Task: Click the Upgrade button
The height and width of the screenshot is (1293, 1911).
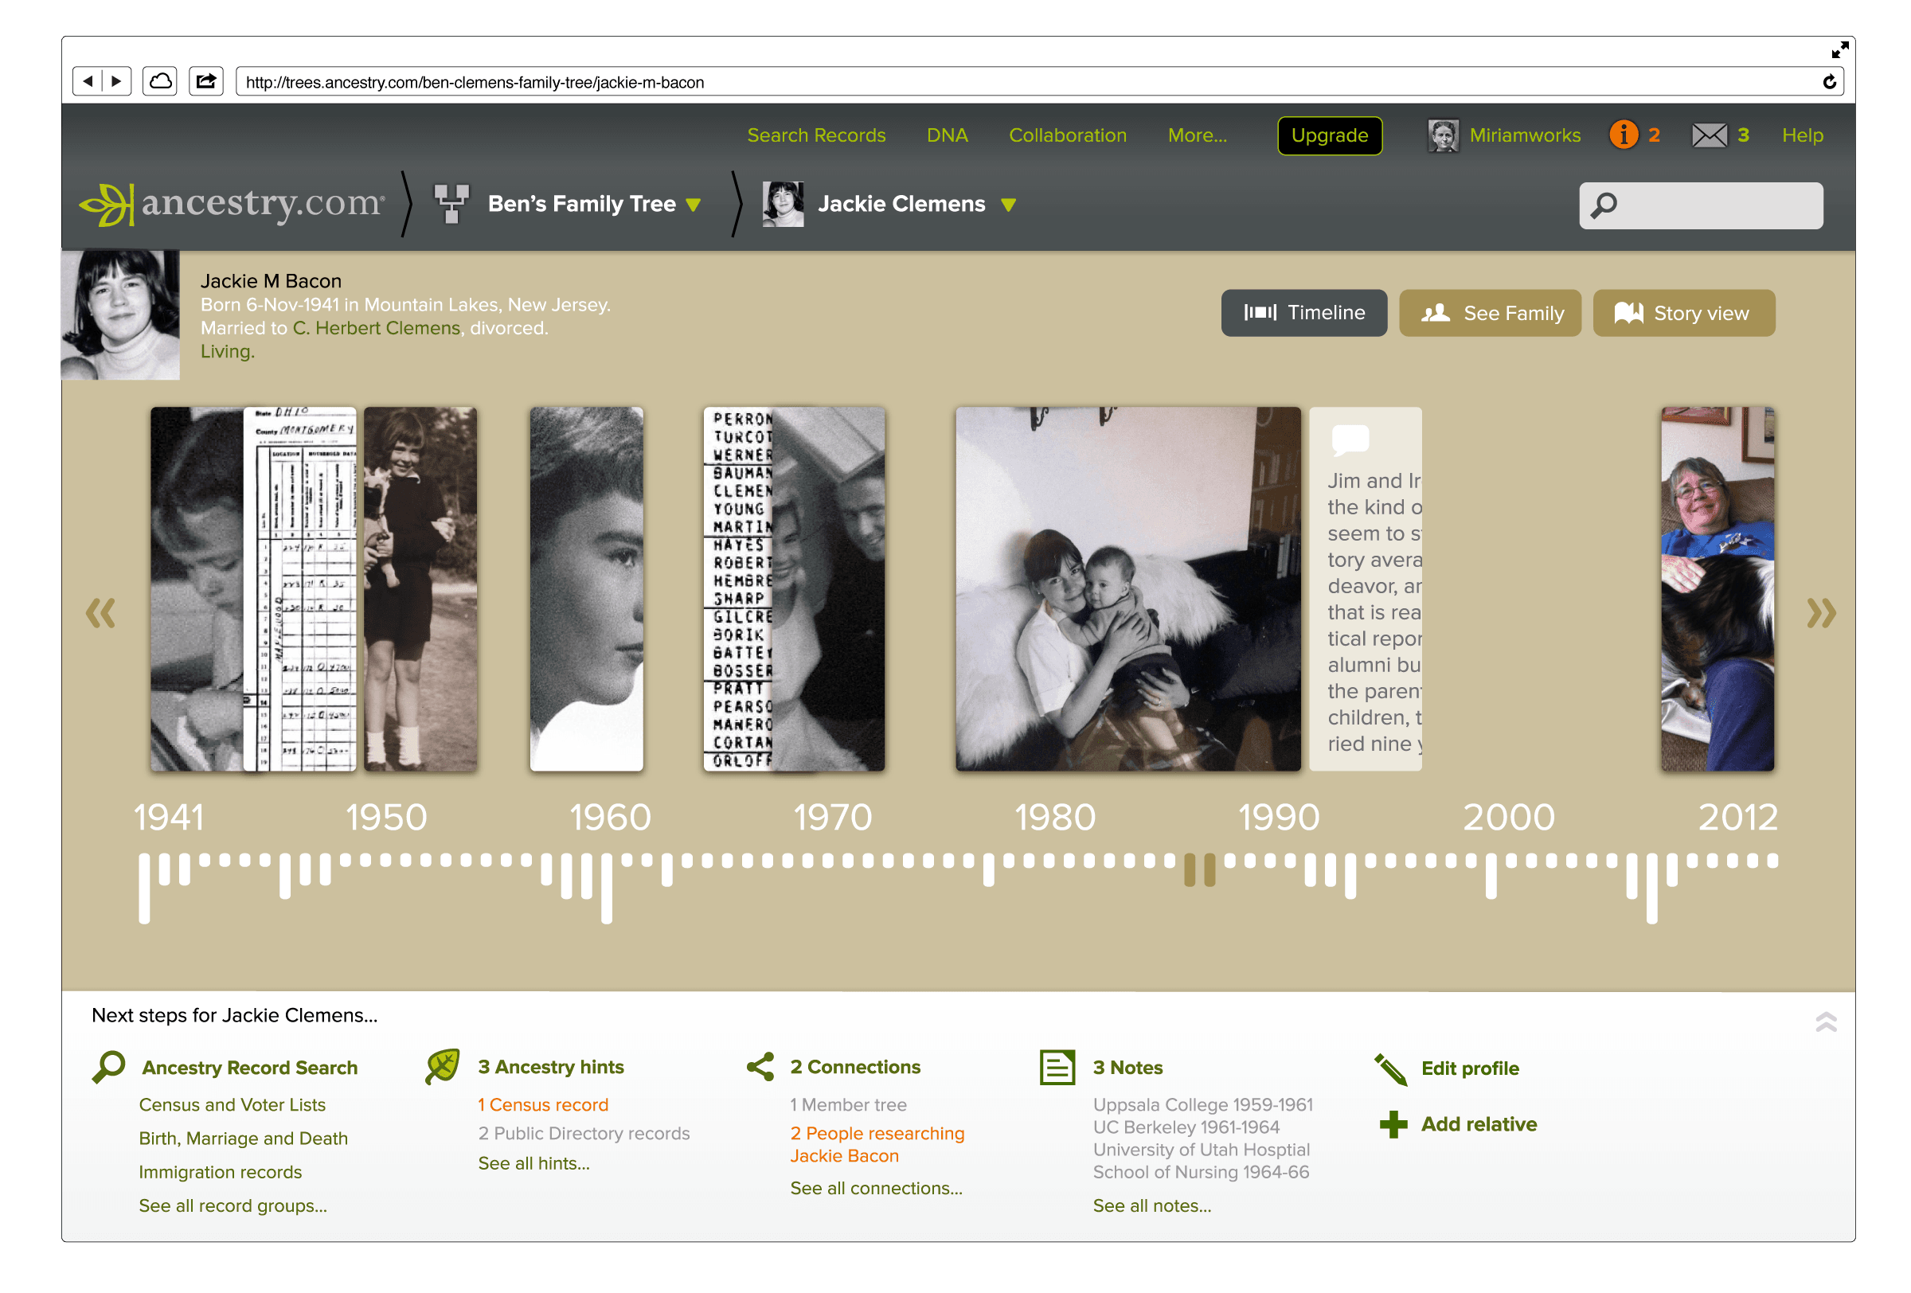Action: point(1329,135)
